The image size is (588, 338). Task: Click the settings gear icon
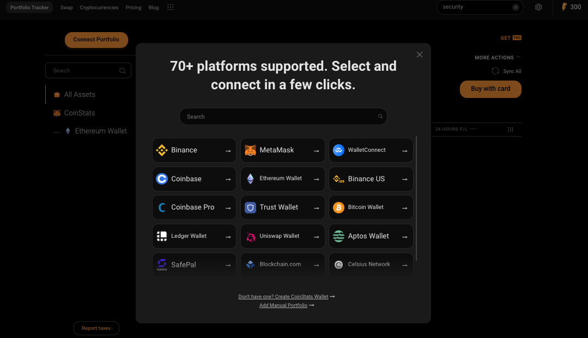click(538, 7)
